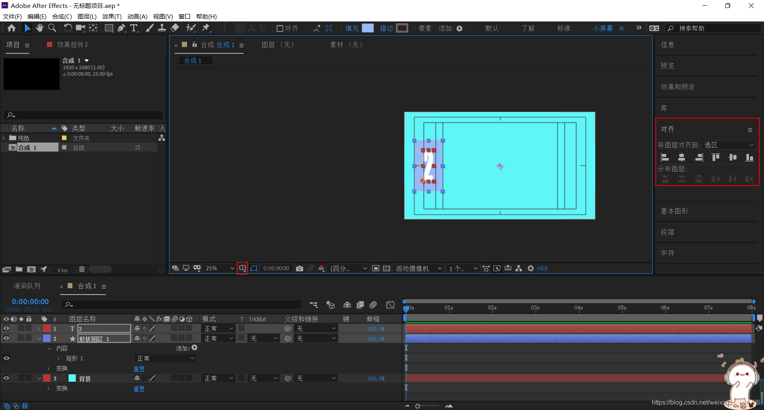Hide 形状图层 1 with eye toggle
Screen dimensions: 764x410
tap(6, 338)
